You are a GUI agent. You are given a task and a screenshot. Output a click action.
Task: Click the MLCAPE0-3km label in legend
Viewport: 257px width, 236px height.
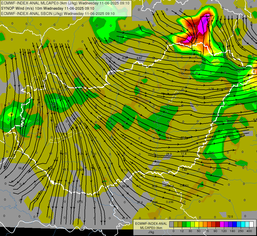[x=151, y=228]
